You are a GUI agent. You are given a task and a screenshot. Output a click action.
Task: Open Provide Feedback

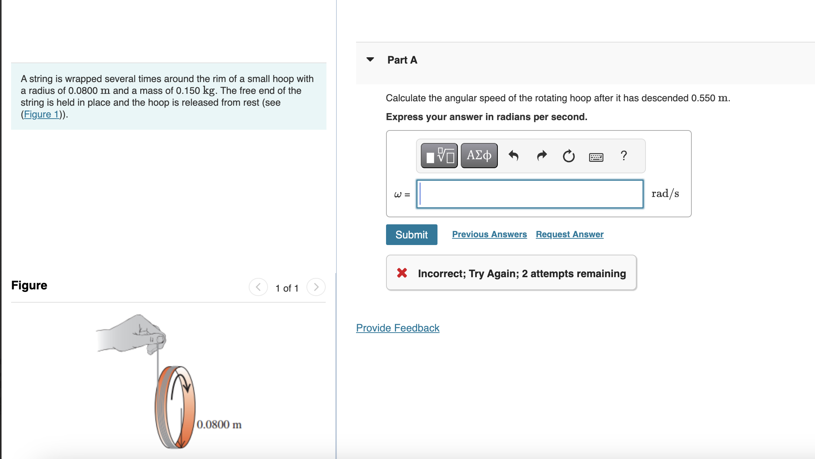pos(398,328)
